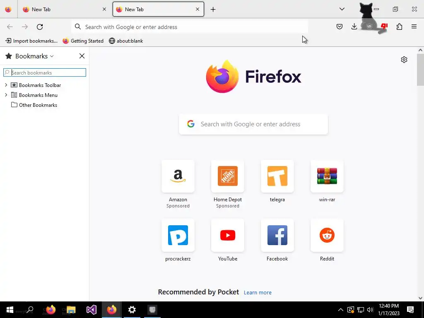Open the volume control in system tray
This screenshot has height=318, width=424.
[x=370, y=310]
